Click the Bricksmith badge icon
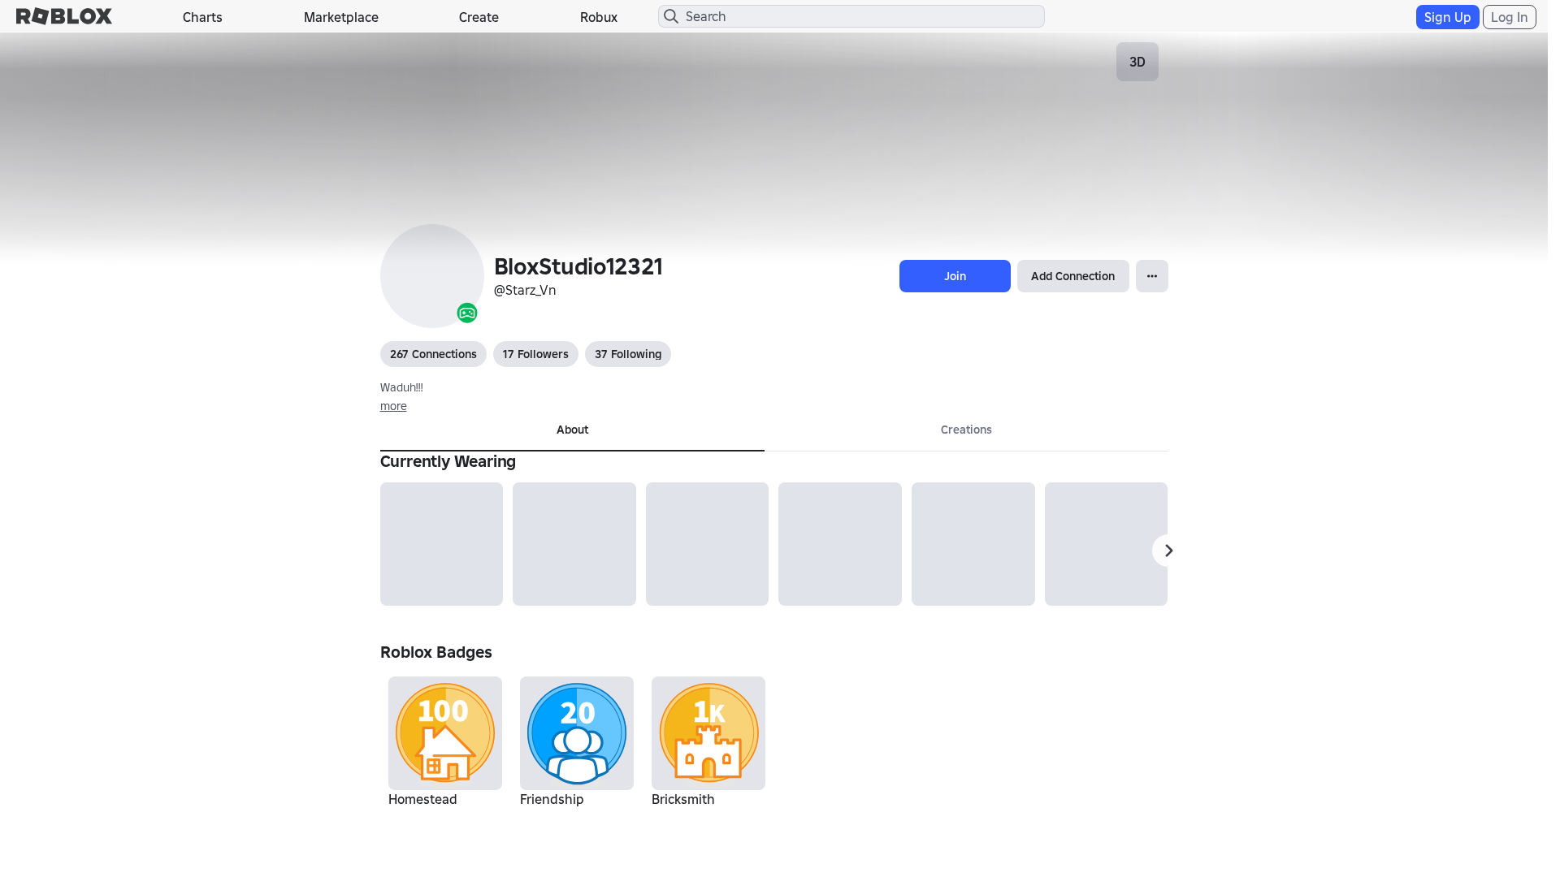Image resolution: width=1560 pixels, height=877 pixels. coord(708,733)
